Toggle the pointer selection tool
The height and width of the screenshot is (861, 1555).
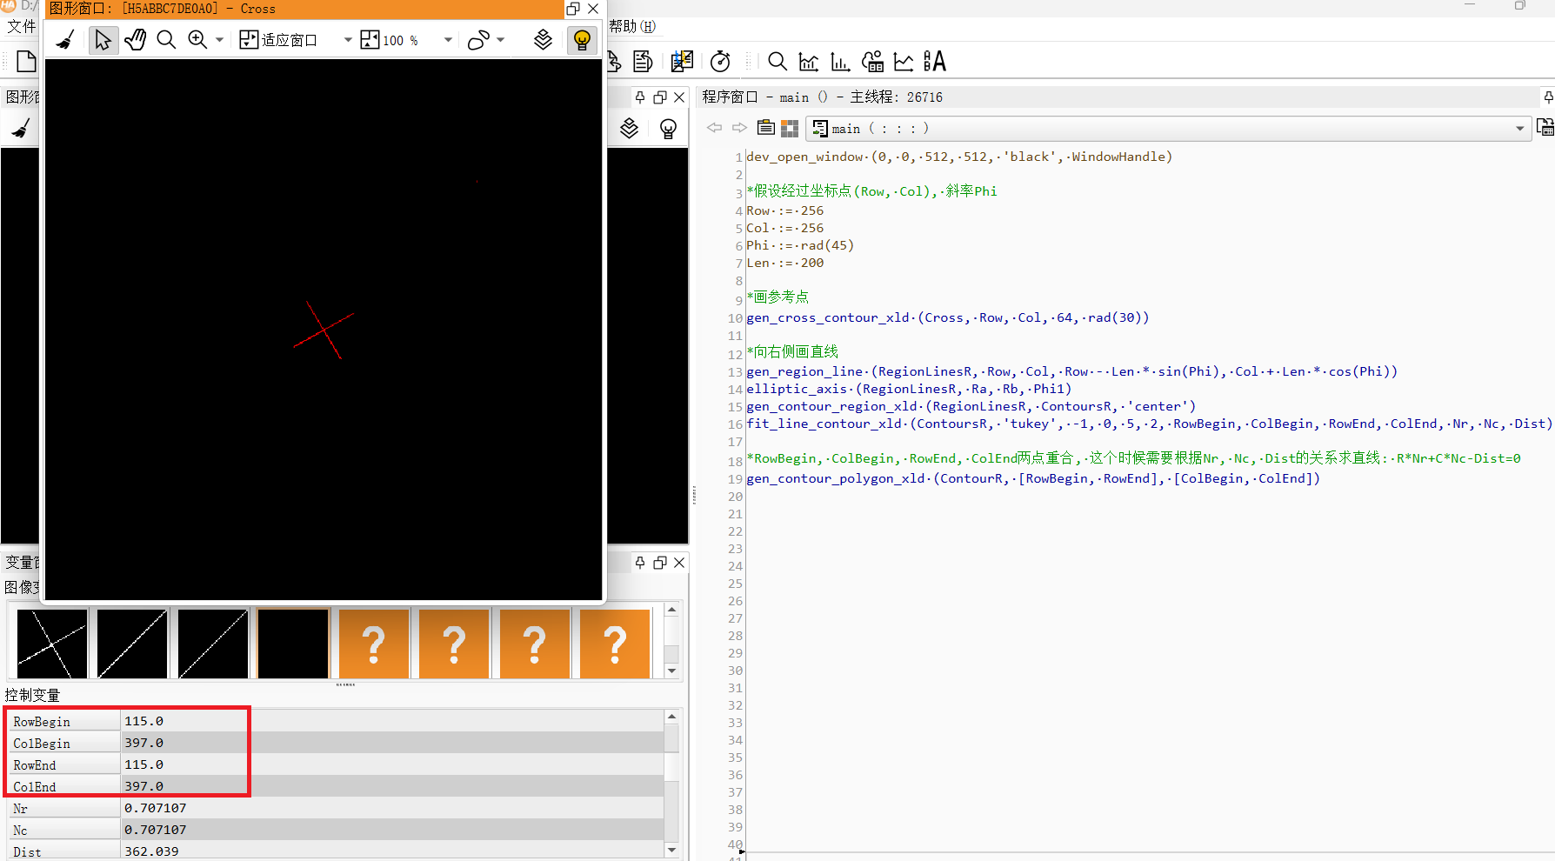103,40
